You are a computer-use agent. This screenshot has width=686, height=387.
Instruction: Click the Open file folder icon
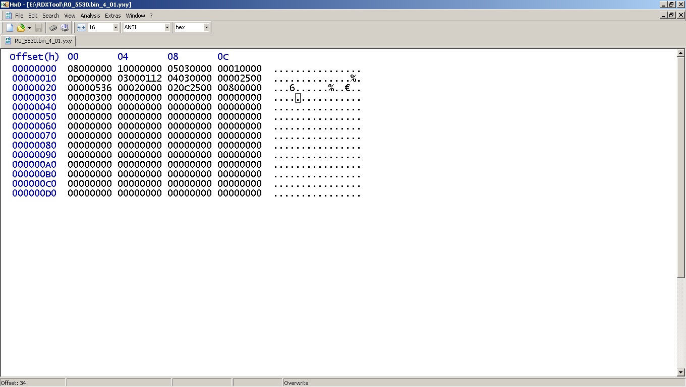[21, 28]
